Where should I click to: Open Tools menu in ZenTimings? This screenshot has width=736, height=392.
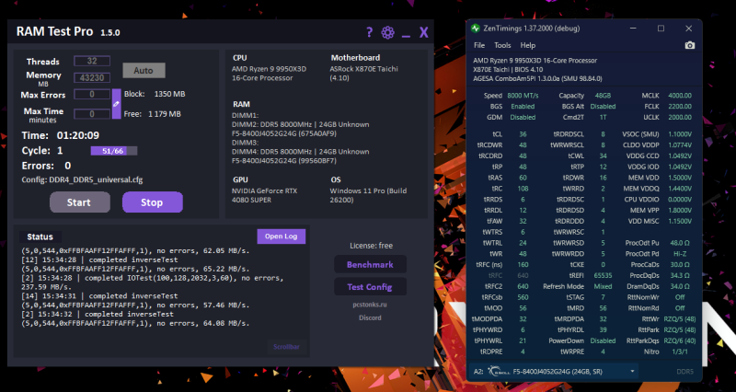[x=502, y=45]
